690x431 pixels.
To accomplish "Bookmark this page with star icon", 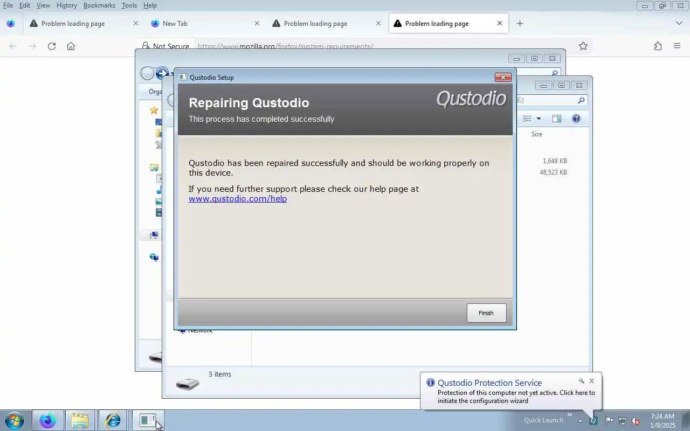I will [x=583, y=46].
